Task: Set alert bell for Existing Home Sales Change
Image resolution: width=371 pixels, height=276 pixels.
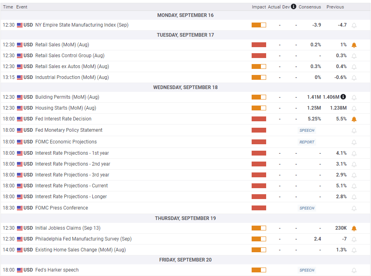Action: (354, 250)
